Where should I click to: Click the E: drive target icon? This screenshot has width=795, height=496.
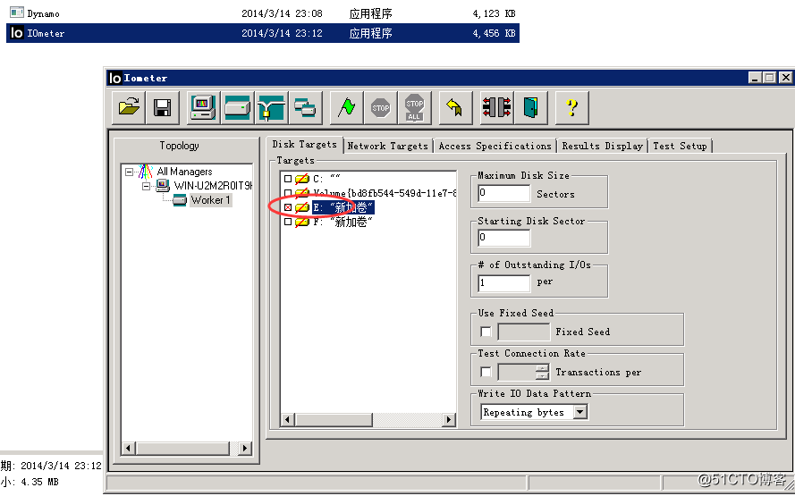[302, 207]
